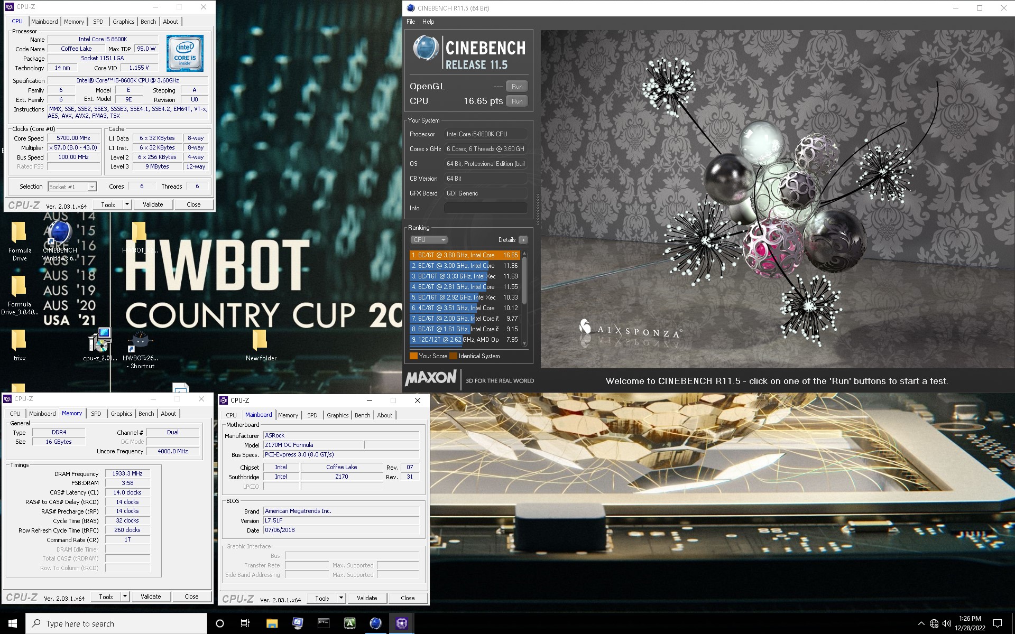The height and width of the screenshot is (634, 1015).
Task: Open the New folder desktop icon
Action: tap(261, 346)
